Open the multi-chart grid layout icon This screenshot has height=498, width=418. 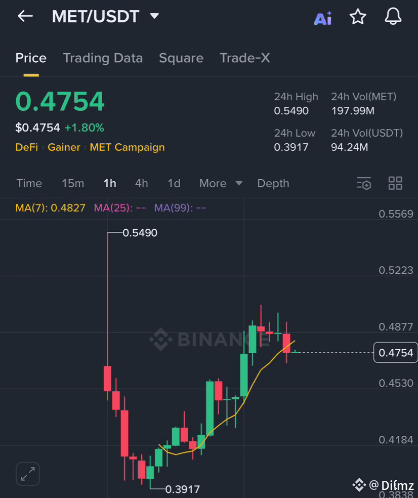click(395, 183)
